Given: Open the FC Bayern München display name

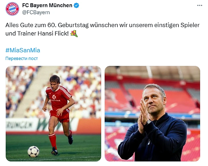Looking at the screenshot, I should coord(47,6).
